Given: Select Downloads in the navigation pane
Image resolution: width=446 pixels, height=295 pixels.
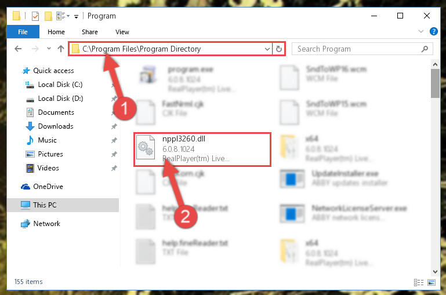Looking at the screenshot, I should coord(56,126).
